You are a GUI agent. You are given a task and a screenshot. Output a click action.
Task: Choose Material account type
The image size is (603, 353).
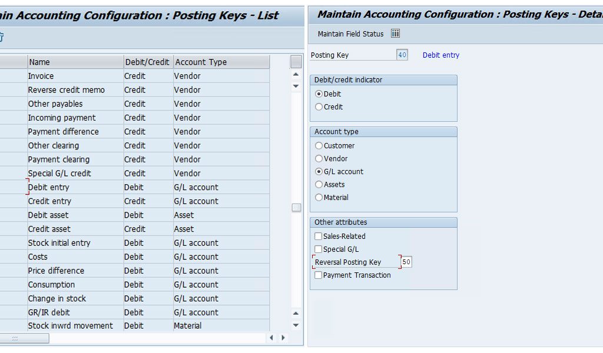319,198
